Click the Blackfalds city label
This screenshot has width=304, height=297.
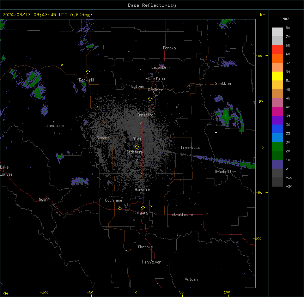pyautogui.click(x=156, y=79)
